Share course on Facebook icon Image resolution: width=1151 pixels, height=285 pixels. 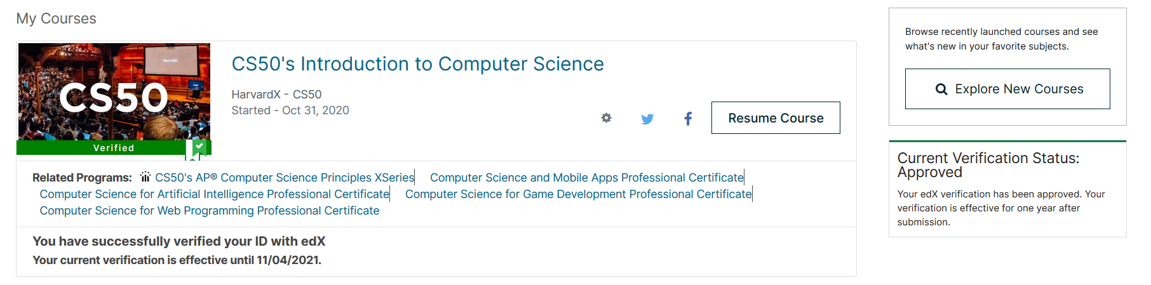point(688,118)
